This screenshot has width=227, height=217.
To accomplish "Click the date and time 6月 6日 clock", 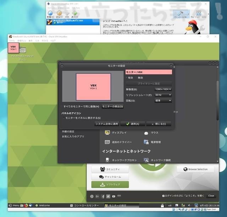I will coord(210,205).
